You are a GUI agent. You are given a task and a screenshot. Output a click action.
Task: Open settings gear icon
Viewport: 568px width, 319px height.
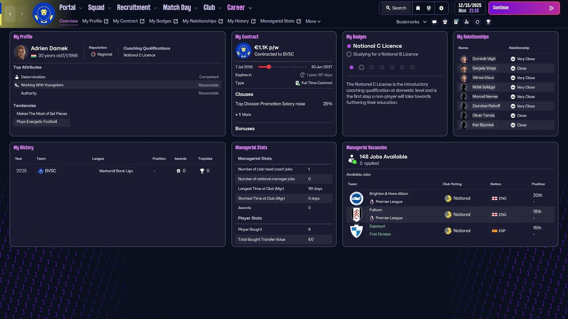441,8
